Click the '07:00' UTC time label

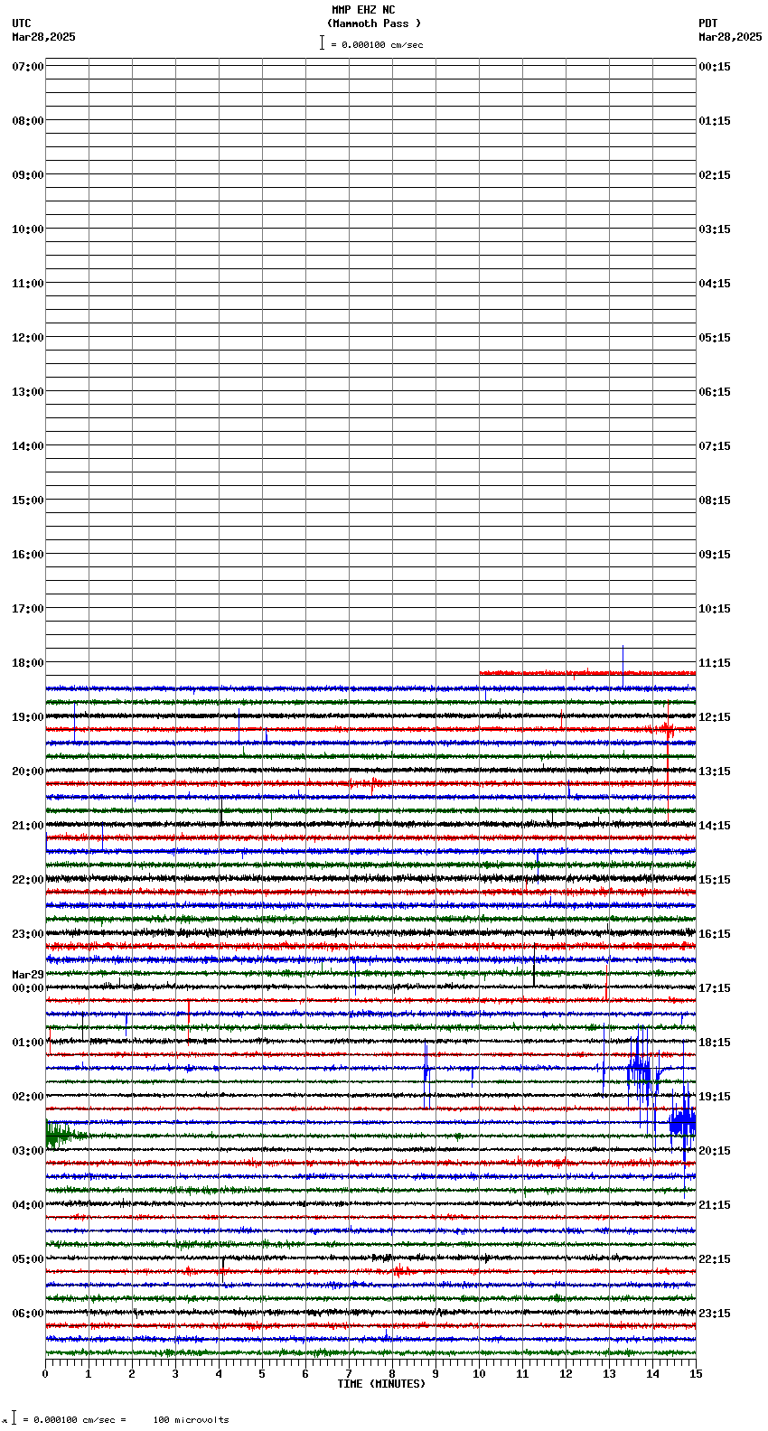28,67
